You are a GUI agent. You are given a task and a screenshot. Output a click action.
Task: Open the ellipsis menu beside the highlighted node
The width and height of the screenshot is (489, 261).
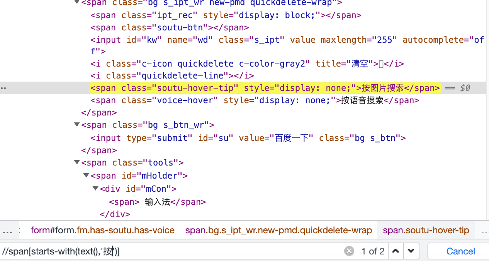[x=3, y=88]
